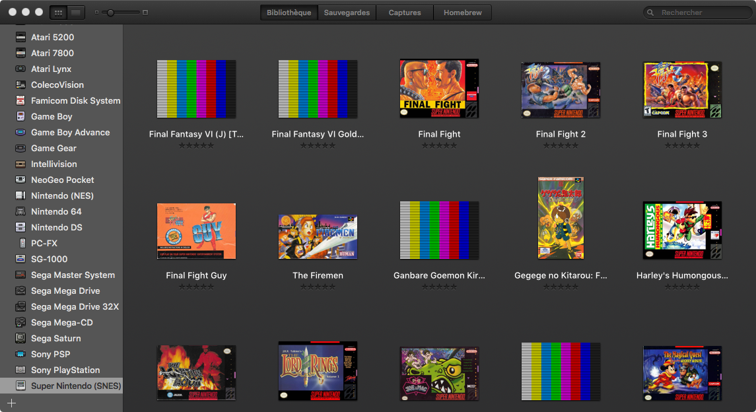The height and width of the screenshot is (412, 756).
Task: Click the Sega Mega Drive 32X icon
Action: [x=20, y=307]
